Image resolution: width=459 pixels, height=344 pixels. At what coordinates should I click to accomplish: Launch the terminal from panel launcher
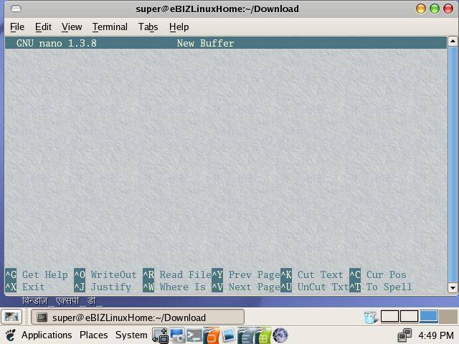(x=194, y=335)
